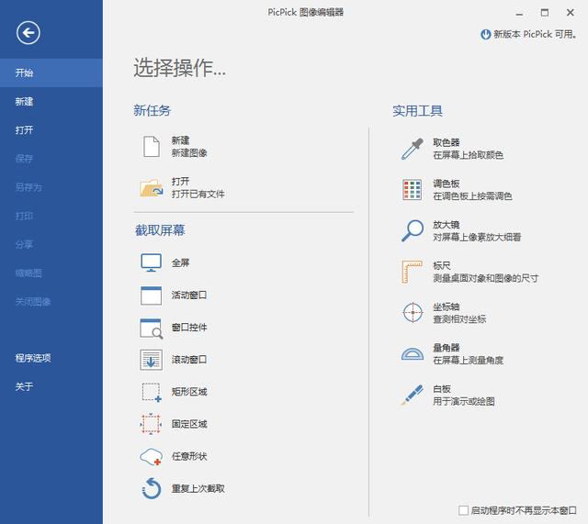588x524 pixels.
Task: Click 在屏幕上测量角度 description text
Action: pyautogui.click(x=468, y=361)
